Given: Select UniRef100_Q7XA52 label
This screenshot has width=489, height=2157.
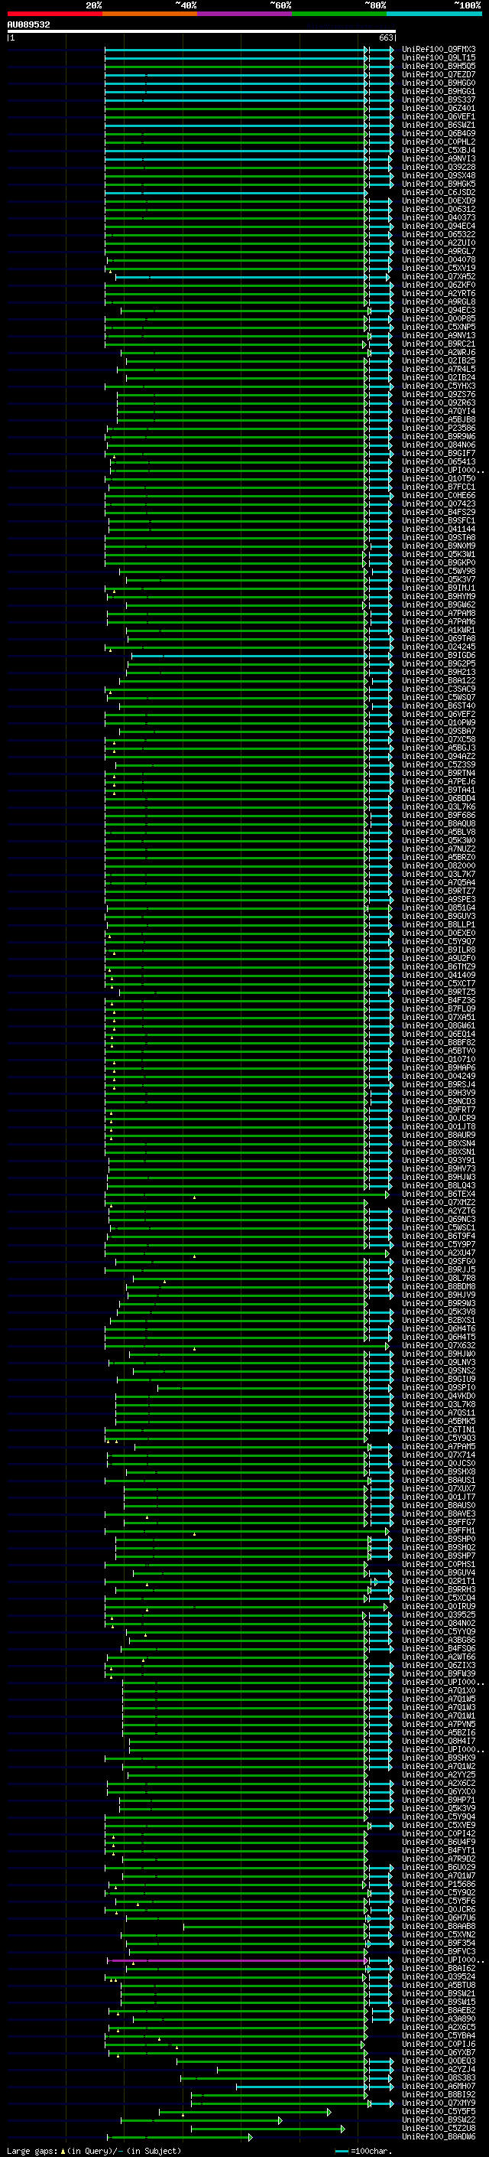Looking at the screenshot, I should (x=438, y=276).
